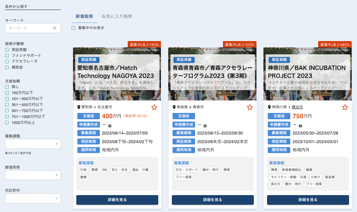Viewport: 357px width, 212px height.
Task: Click the 申請書作成 help icon on 神奈川県 card
Action: click(300, 126)
